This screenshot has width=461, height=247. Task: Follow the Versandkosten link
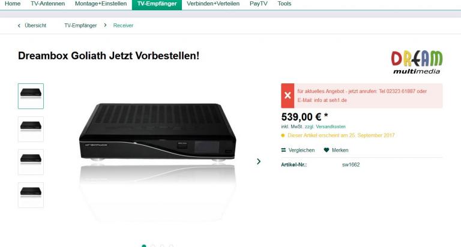[x=331, y=126]
